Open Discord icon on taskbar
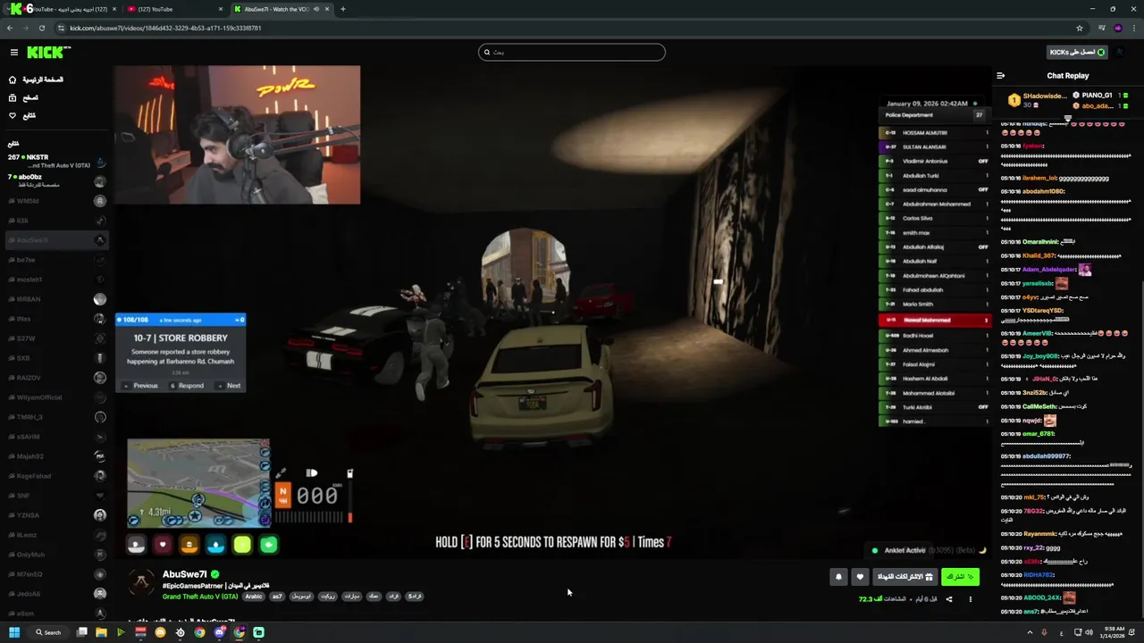This screenshot has height=643, width=1144. (x=219, y=632)
